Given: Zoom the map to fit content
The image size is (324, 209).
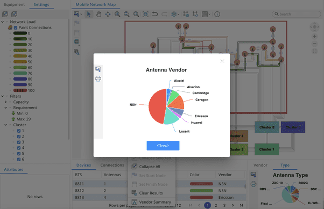Looking at the screenshot, I should click(x=136, y=14).
